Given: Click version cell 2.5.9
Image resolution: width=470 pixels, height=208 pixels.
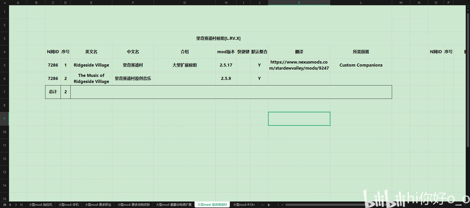Looking at the screenshot, I should coord(226,78).
